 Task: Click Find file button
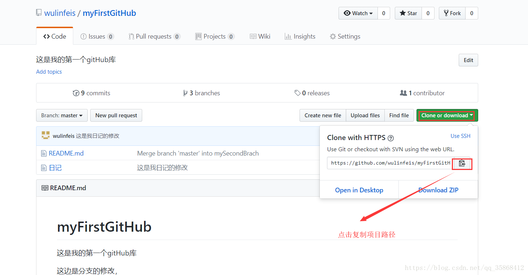click(399, 115)
